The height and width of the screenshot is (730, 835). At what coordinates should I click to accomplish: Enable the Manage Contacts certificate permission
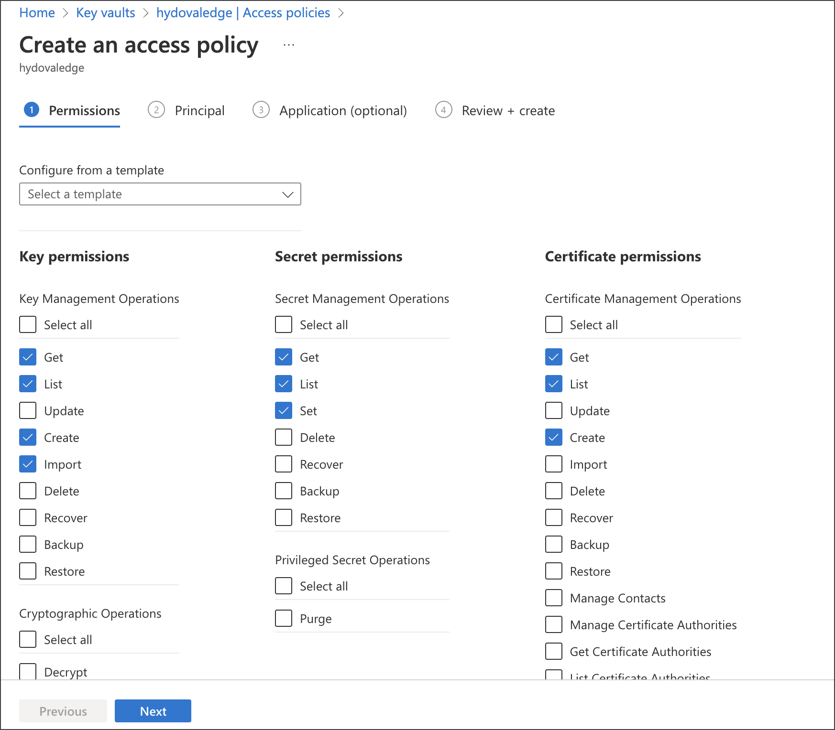553,598
